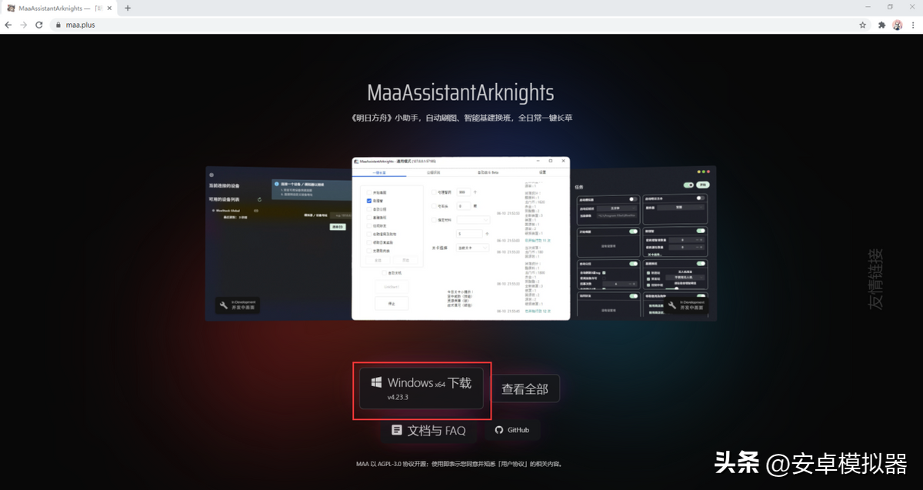Open the browser extensions puzzle icon
Viewport: 923px width, 490px height.
881,25
